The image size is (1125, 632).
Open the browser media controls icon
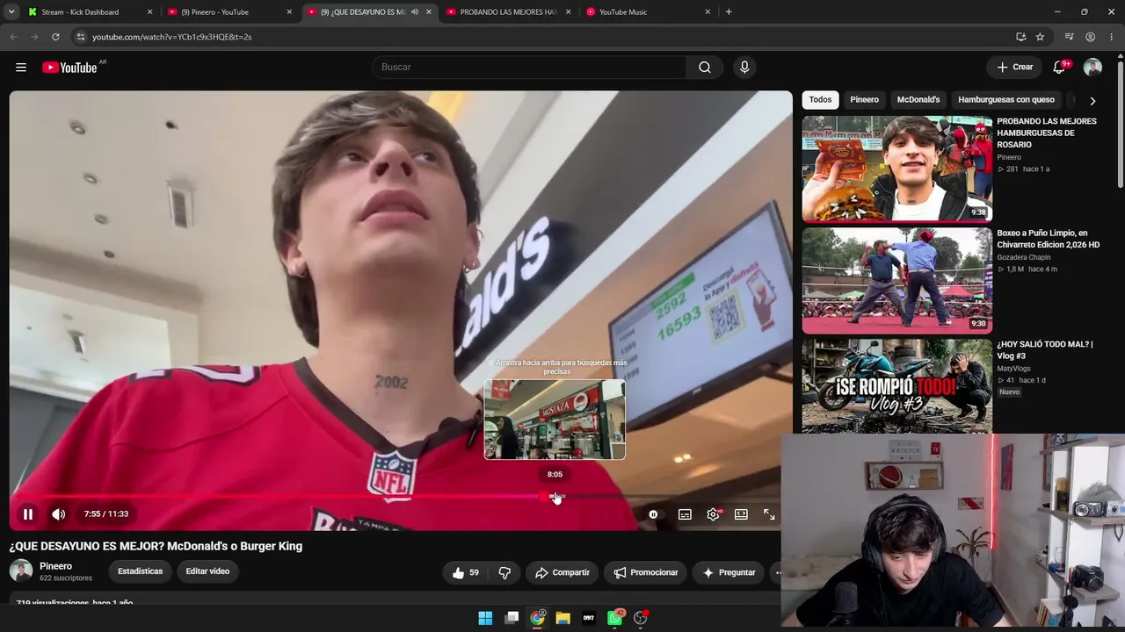1069,37
